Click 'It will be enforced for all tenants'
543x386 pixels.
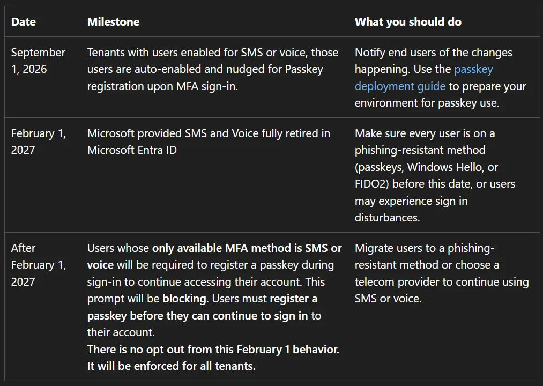(171, 366)
